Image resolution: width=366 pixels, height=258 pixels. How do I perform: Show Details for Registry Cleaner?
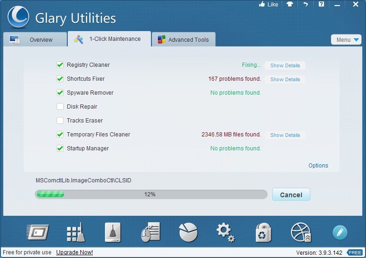click(285, 65)
